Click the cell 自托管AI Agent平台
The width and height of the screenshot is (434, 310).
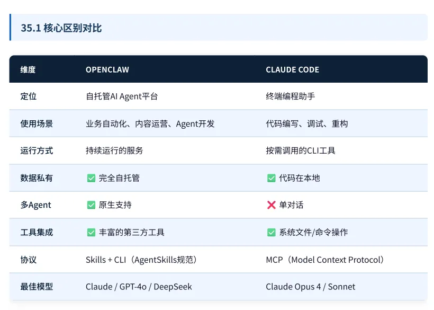(122, 96)
